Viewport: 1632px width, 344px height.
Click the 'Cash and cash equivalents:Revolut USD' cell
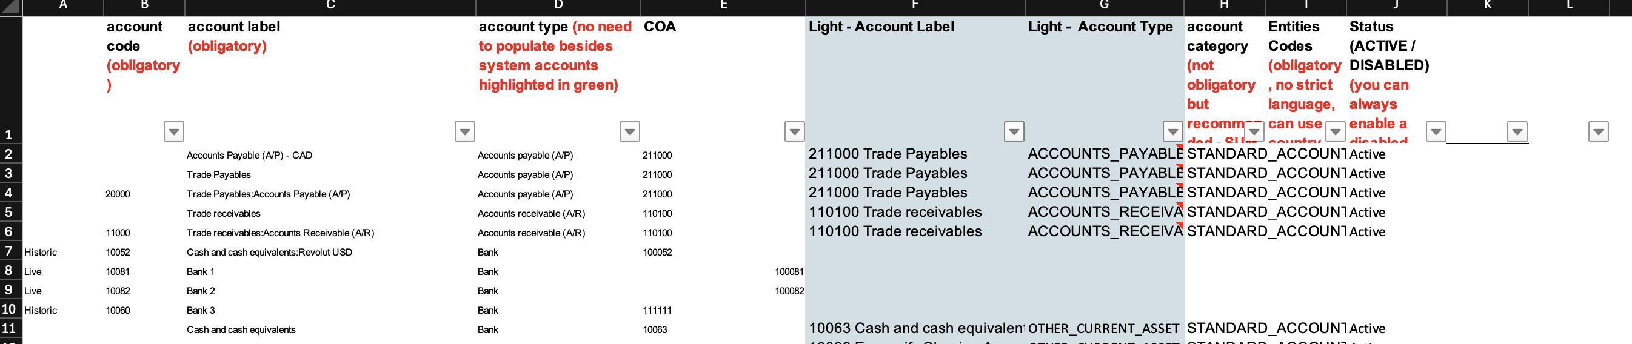269,253
